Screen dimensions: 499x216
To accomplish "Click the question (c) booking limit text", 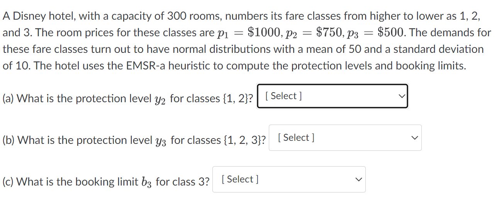I will point(106,182).
